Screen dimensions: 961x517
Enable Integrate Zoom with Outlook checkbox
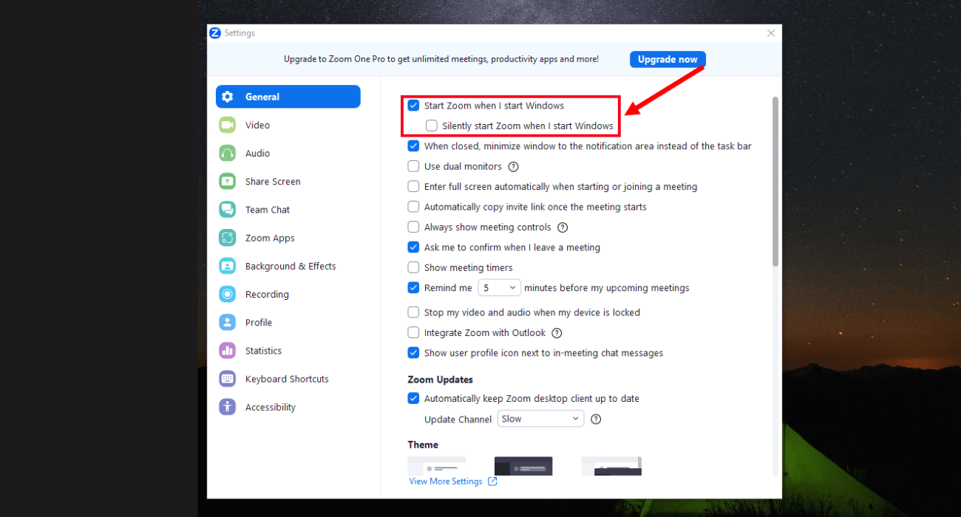tap(413, 333)
